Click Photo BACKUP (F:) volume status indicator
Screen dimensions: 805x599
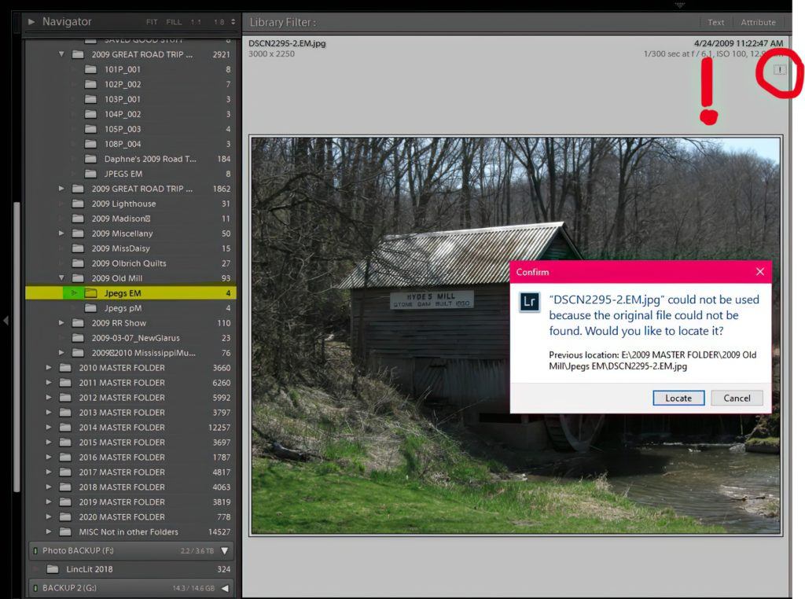35,551
